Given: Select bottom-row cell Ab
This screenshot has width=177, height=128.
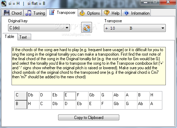Looking at the screenshot, I should pyautogui.click(x=143, y=105).
